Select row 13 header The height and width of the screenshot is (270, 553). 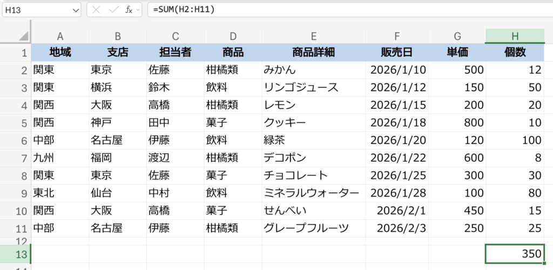(15, 254)
